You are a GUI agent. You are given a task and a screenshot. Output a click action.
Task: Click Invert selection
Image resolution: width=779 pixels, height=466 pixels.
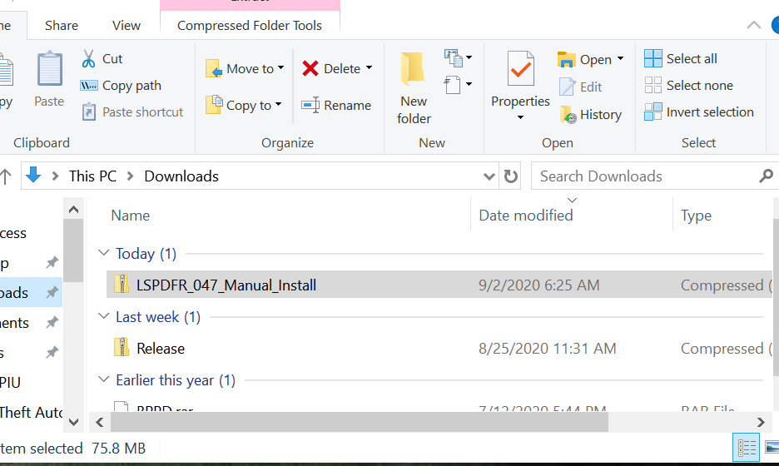tap(699, 112)
